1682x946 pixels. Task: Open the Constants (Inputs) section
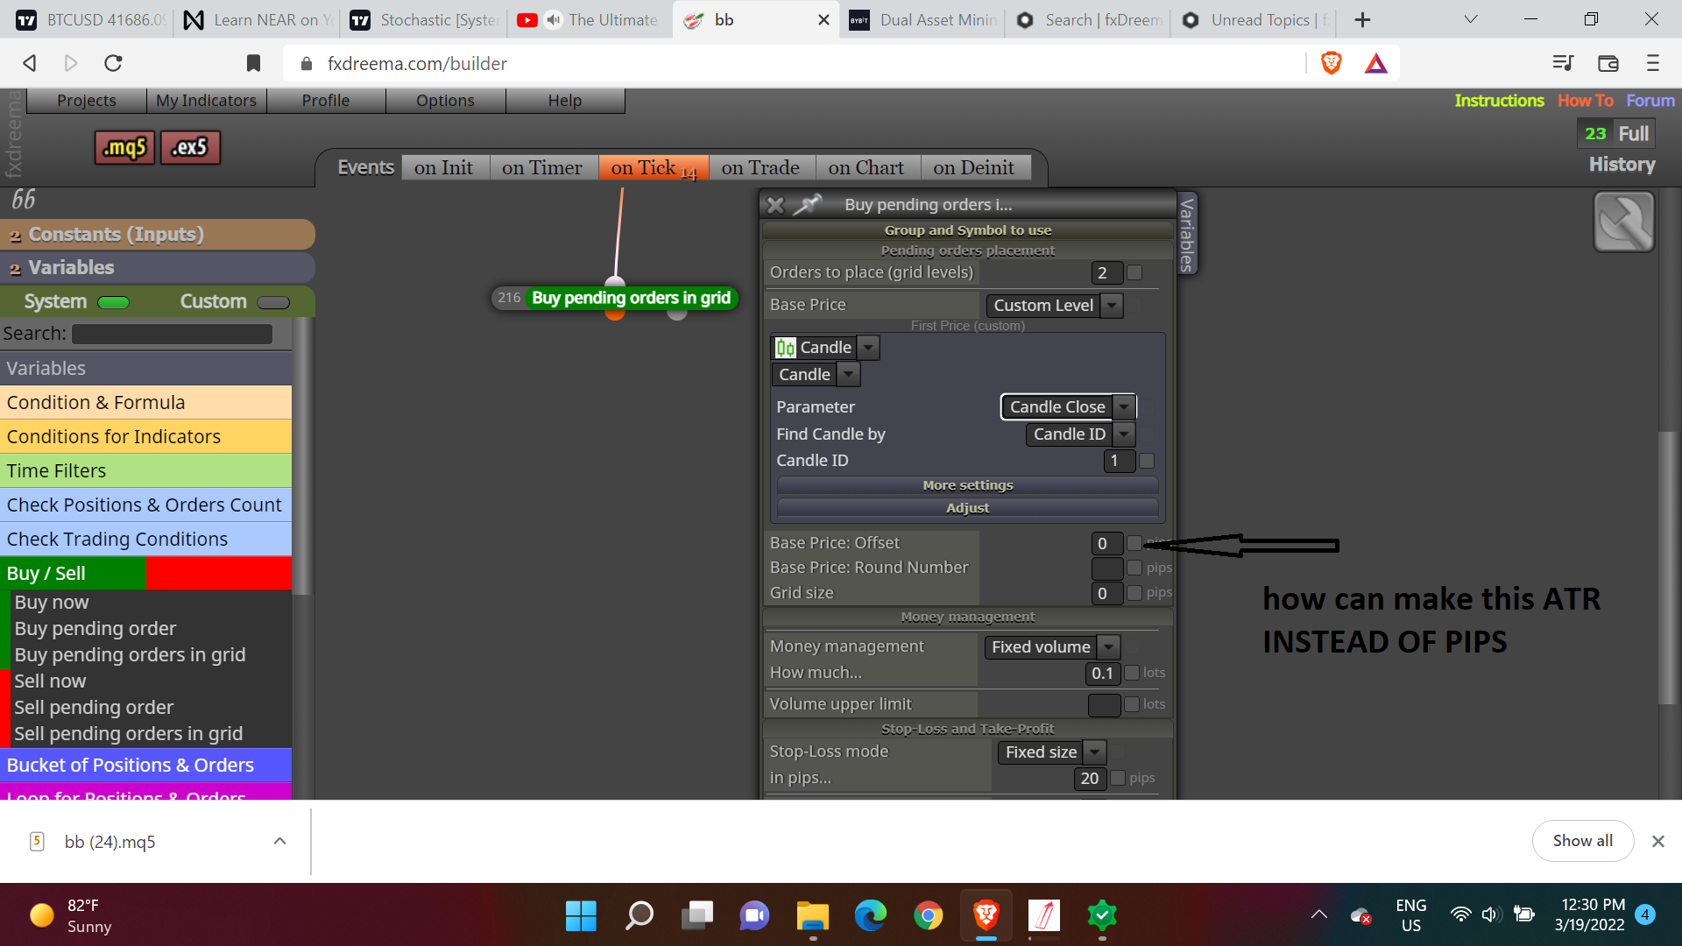click(x=158, y=235)
